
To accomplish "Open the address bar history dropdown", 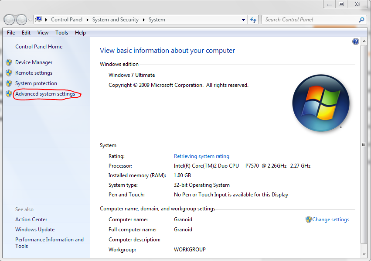I will [243, 20].
